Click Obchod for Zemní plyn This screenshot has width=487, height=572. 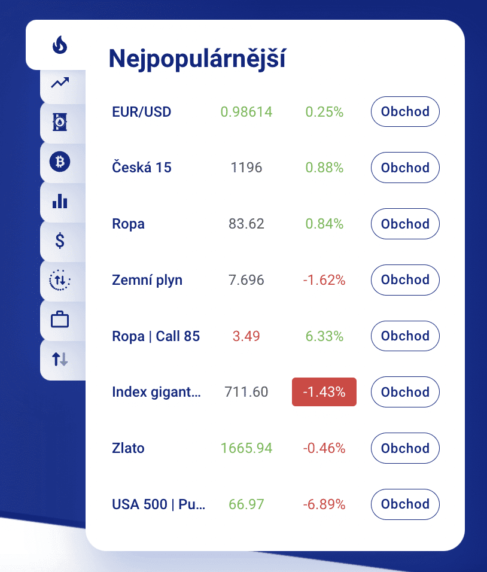(x=405, y=280)
